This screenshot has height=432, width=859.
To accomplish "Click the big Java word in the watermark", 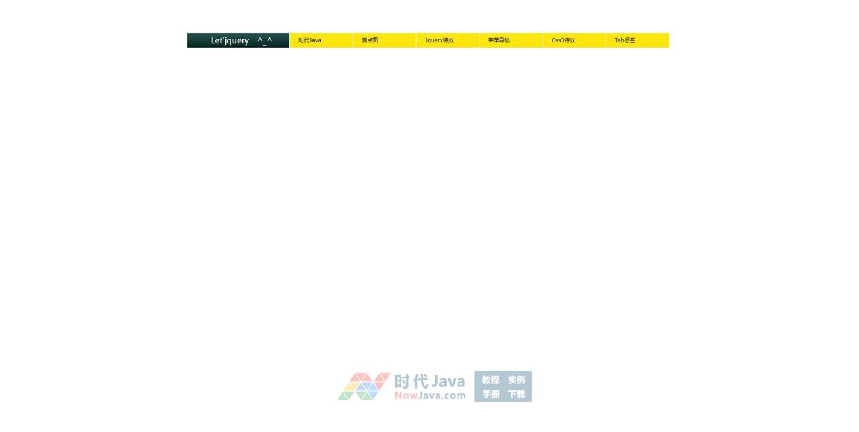I will coord(448,381).
